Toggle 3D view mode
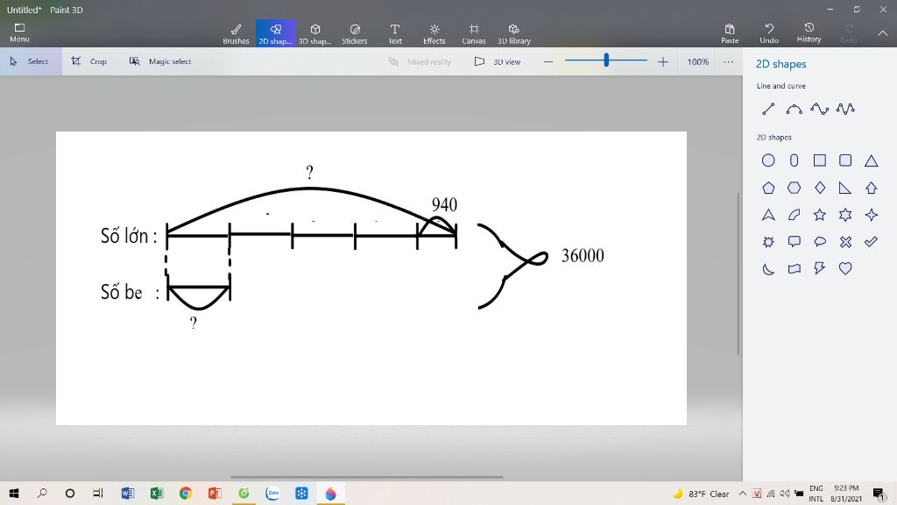Viewport: 897px width, 505px height. pyautogui.click(x=498, y=61)
